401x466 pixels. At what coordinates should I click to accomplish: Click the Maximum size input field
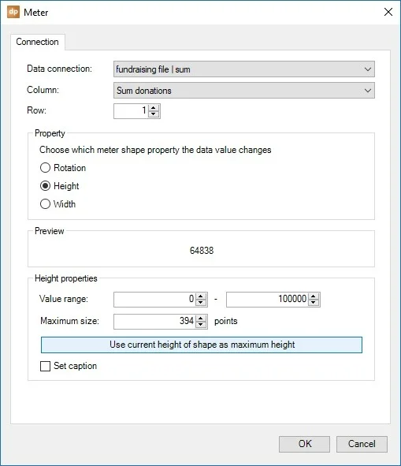click(x=154, y=322)
